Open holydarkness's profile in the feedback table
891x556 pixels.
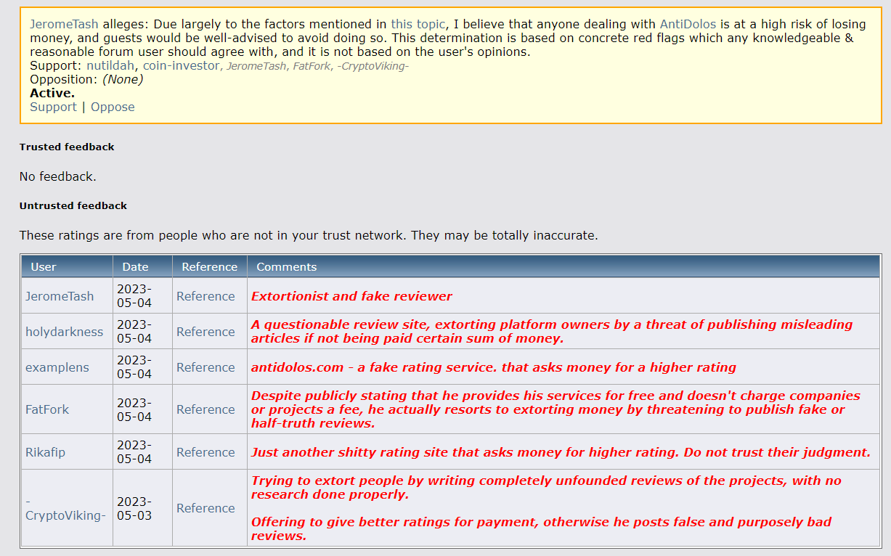tap(65, 332)
